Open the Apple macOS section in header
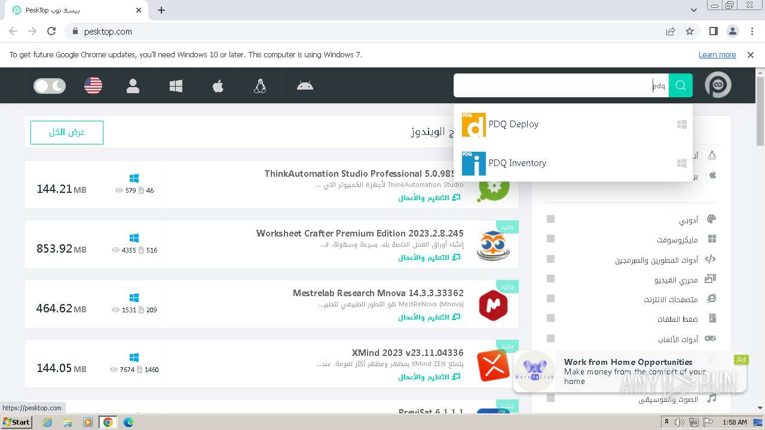 coord(218,86)
